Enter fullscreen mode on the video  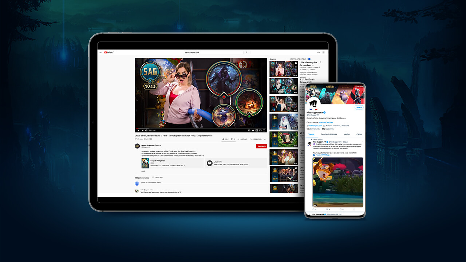click(x=264, y=130)
